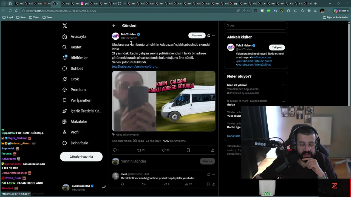
Task: Open the Tele2 Haber post's more options
Action: coord(214,35)
